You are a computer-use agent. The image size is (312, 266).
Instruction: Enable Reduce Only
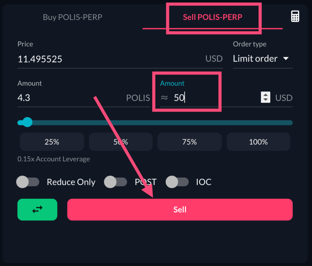[x=28, y=182]
